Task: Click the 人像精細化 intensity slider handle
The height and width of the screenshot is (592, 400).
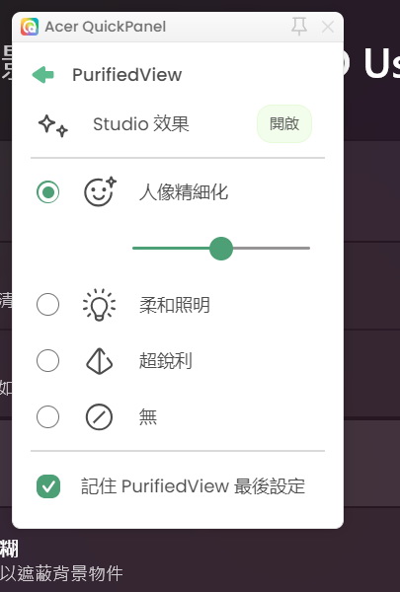Action: click(x=221, y=249)
